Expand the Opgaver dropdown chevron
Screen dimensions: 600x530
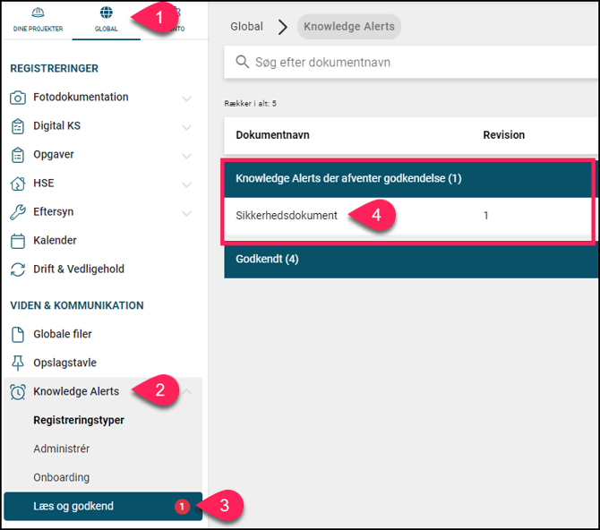186,155
